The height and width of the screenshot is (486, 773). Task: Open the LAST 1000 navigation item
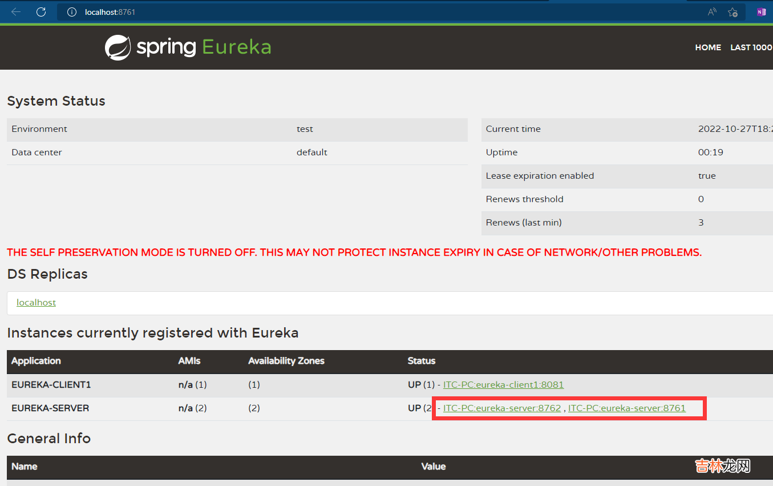tap(751, 47)
